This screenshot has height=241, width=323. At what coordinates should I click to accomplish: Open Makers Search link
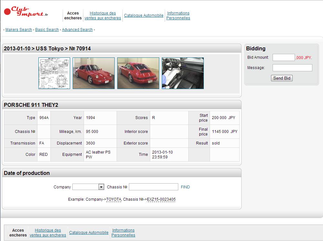coord(19,30)
